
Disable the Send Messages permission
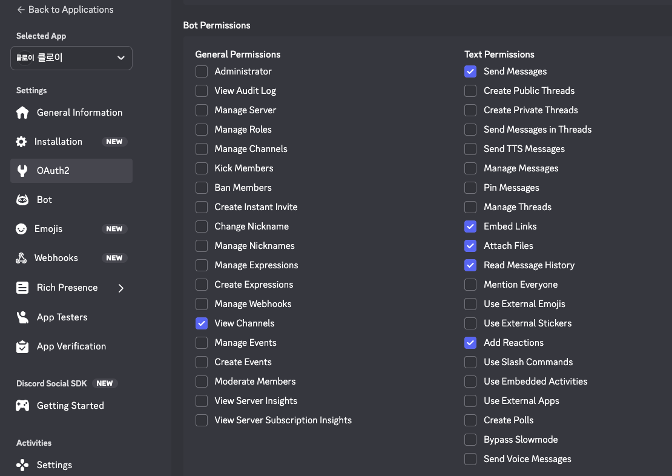click(x=470, y=71)
